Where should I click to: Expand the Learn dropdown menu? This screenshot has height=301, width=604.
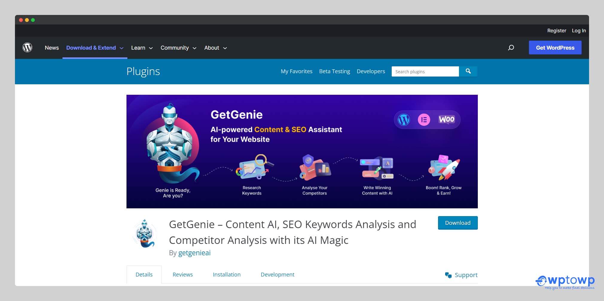click(138, 48)
